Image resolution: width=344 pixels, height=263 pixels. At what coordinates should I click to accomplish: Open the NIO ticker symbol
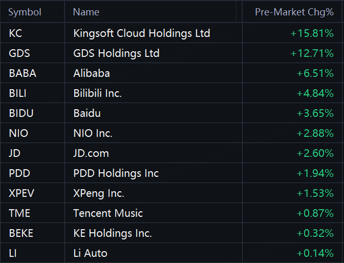18,133
